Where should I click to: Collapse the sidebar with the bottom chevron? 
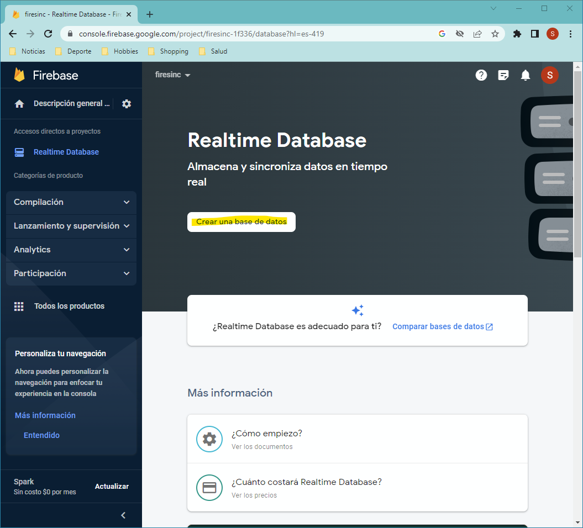pyautogui.click(x=123, y=515)
